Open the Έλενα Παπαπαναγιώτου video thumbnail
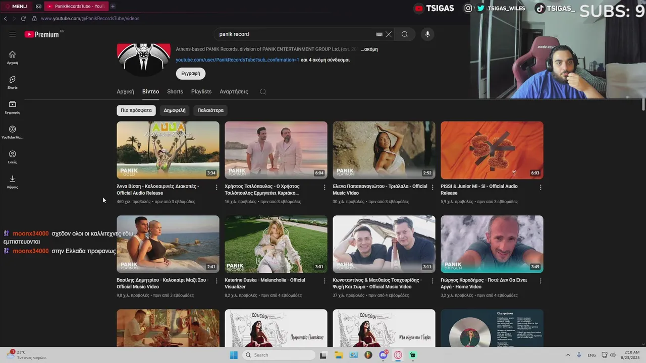Image resolution: width=646 pixels, height=363 pixels. [x=384, y=150]
